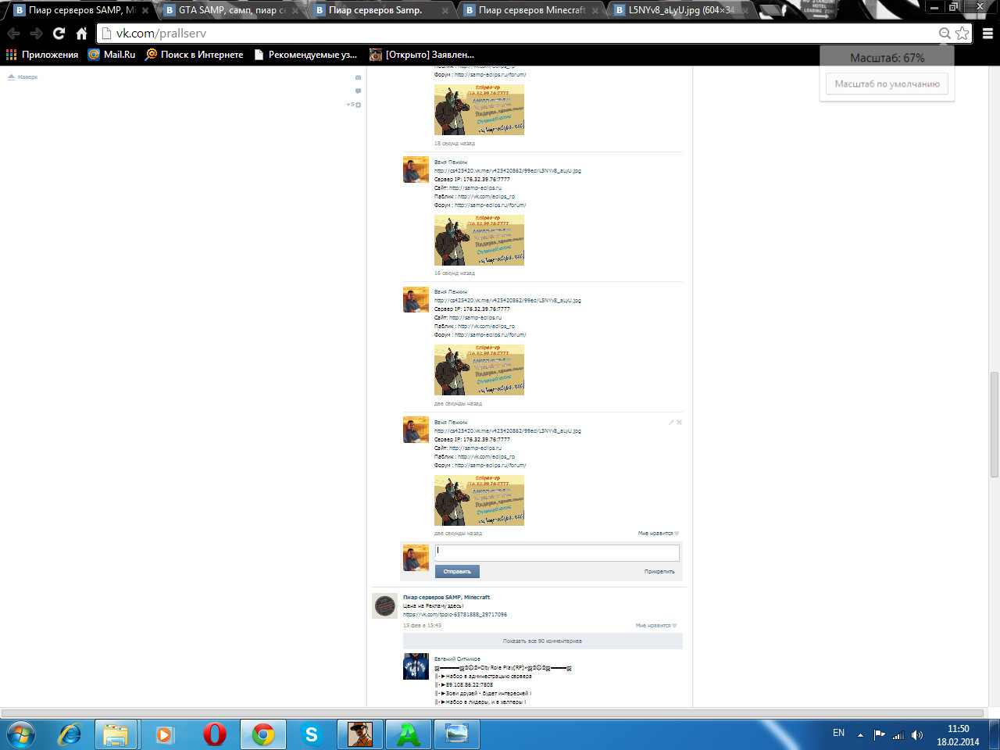Open the Пиар серверов SAMP, Minecraft post author link
The height and width of the screenshot is (750, 1000).
446,597
